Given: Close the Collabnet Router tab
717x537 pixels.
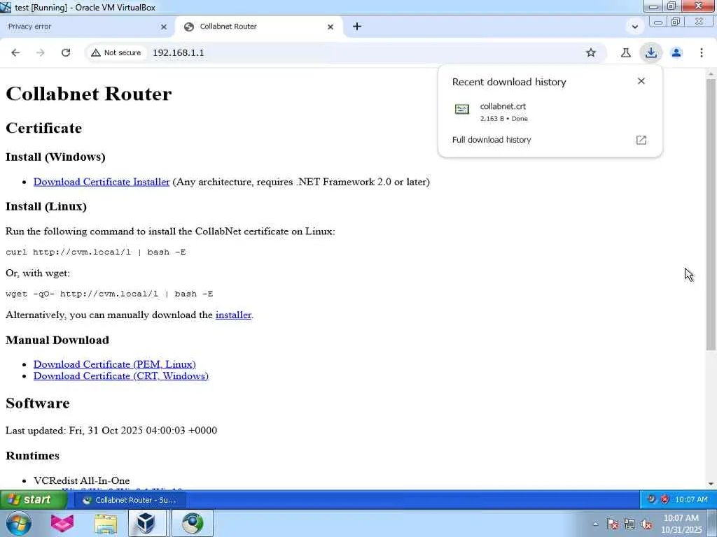Looking at the screenshot, I should pyautogui.click(x=330, y=27).
